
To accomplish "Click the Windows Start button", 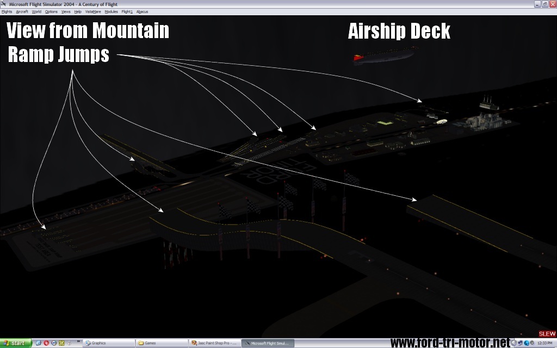I will click(16, 343).
